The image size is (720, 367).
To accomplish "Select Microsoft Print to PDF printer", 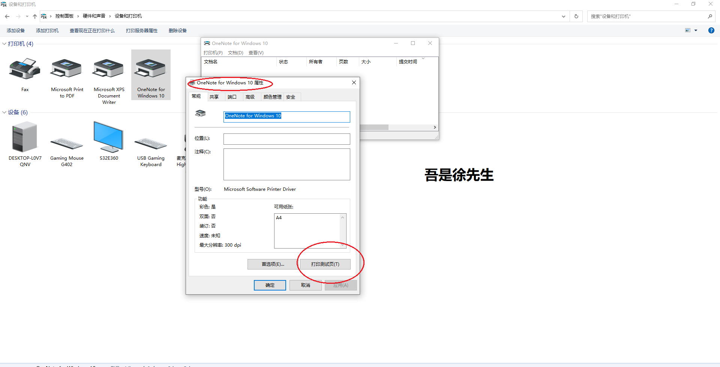I will (x=67, y=69).
